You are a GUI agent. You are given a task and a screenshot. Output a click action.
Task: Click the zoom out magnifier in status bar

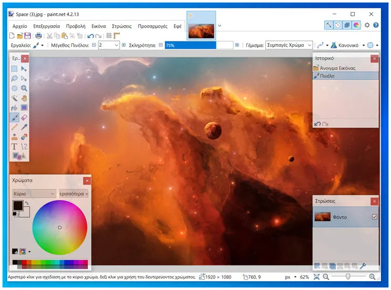tap(326, 277)
